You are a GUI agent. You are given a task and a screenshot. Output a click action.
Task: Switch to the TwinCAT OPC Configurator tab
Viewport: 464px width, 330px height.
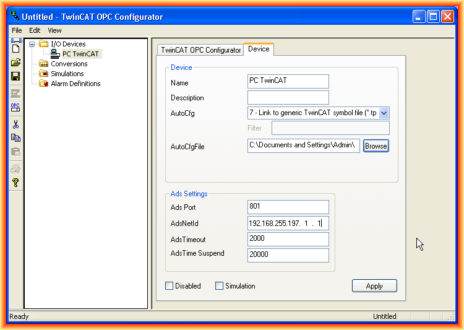(x=200, y=50)
